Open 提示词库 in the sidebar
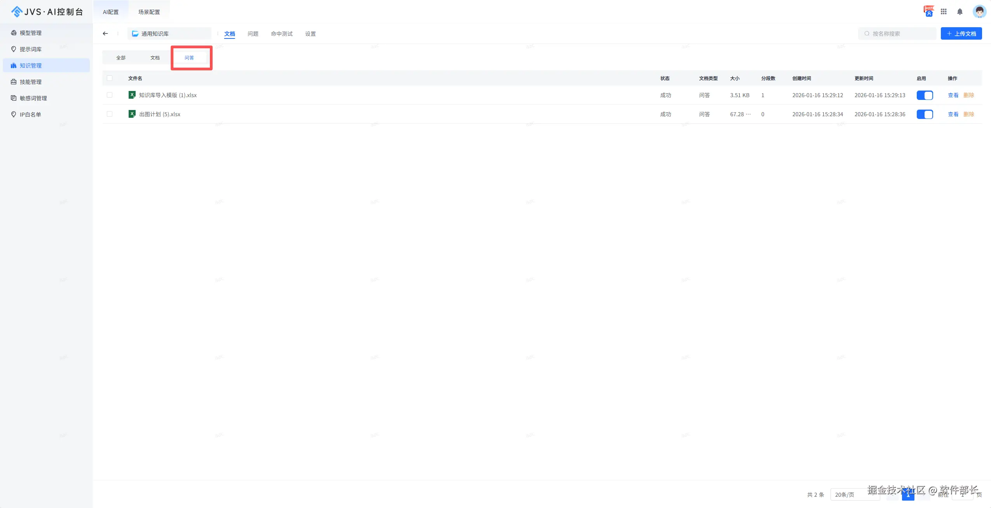The width and height of the screenshot is (991, 508). 31,49
